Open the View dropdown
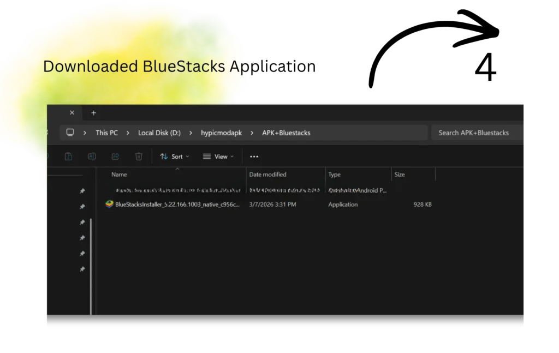 pyautogui.click(x=218, y=157)
